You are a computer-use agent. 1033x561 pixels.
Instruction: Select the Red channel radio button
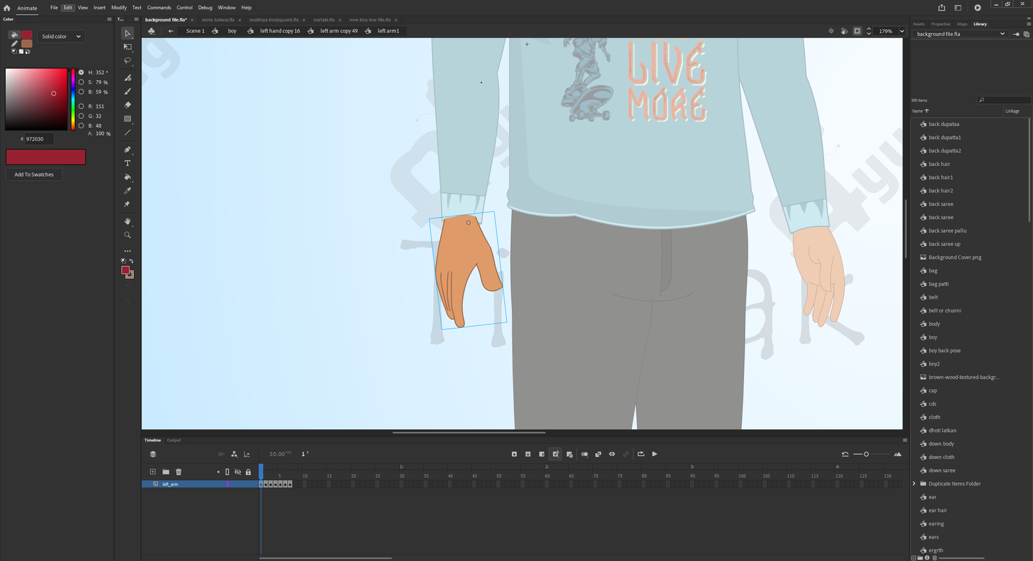pyautogui.click(x=81, y=106)
